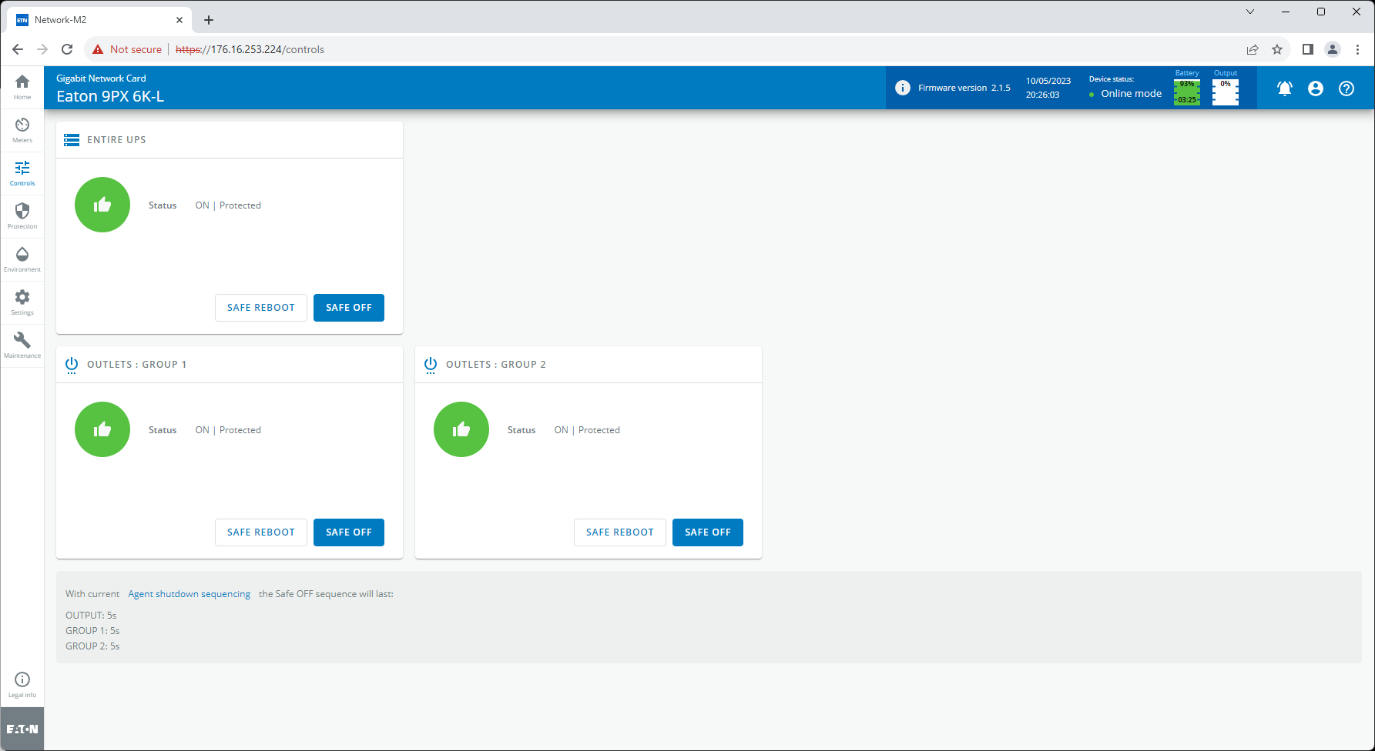1375x751 pixels.
Task: Click the firmware info icon
Action: point(903,88)
